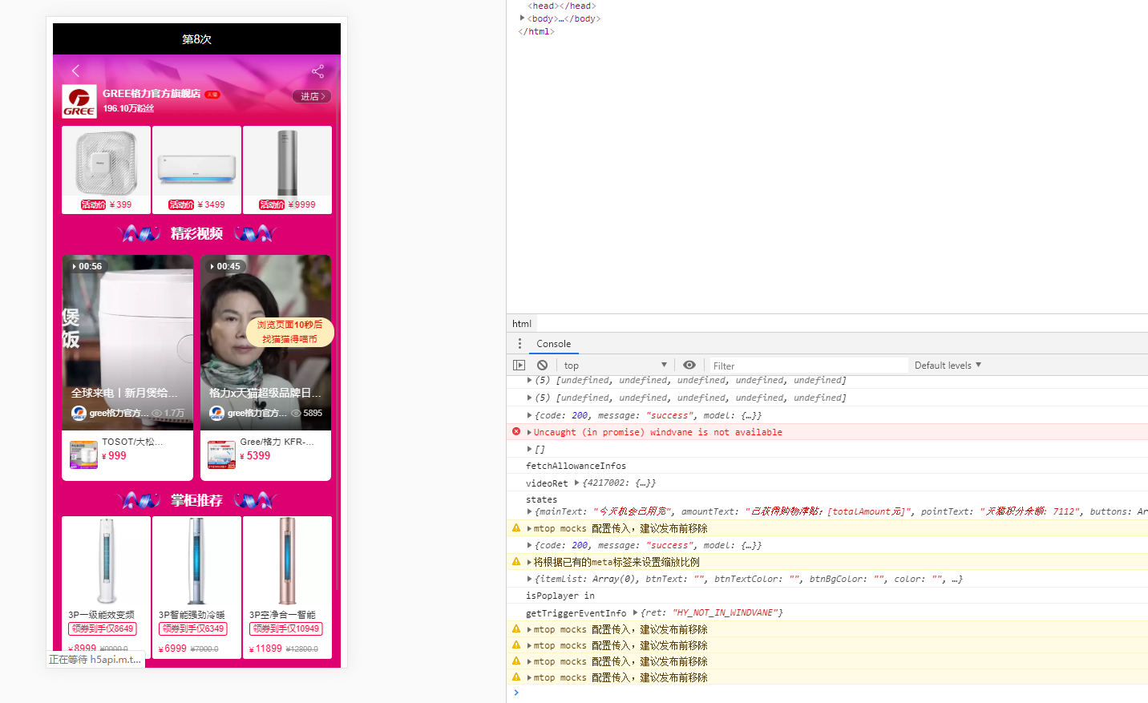Click the red error icon beside Uncaught message

click(516, 432)
